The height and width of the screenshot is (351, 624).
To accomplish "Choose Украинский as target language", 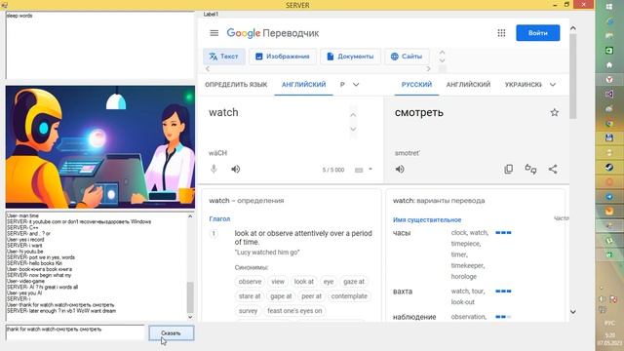I will pyautogui.click(x=523, y=85).
